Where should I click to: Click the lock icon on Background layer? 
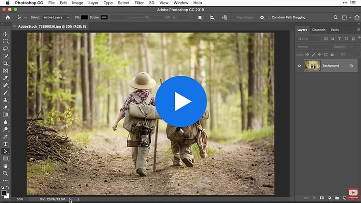(x=351, y=66)
